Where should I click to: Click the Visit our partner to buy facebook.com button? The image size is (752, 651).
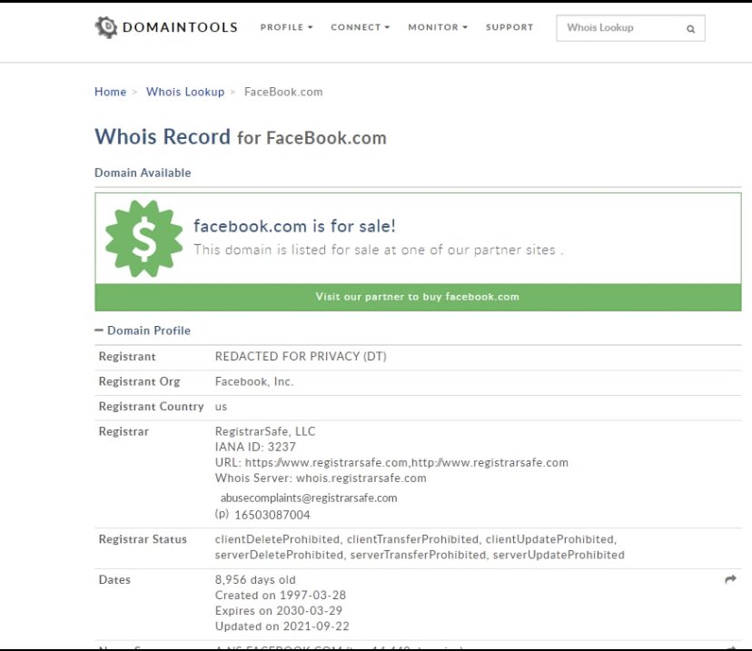coord(418,296)
